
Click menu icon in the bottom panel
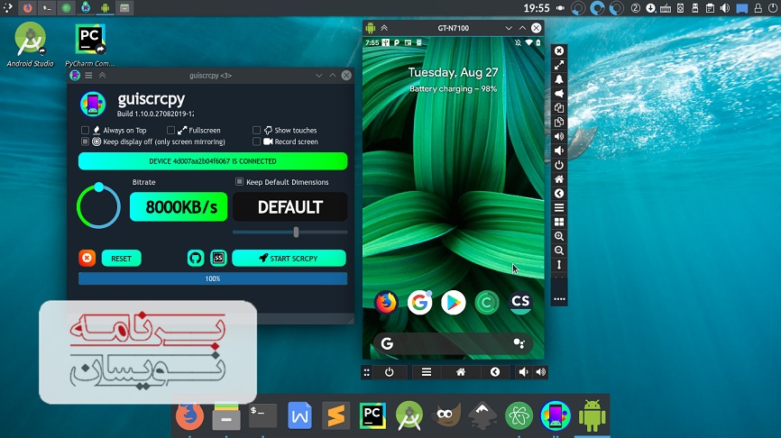[427, 372]
